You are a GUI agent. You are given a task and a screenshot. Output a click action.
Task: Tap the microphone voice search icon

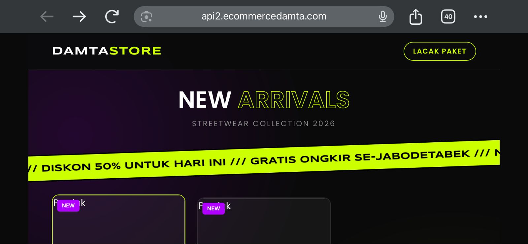point(383,17)
